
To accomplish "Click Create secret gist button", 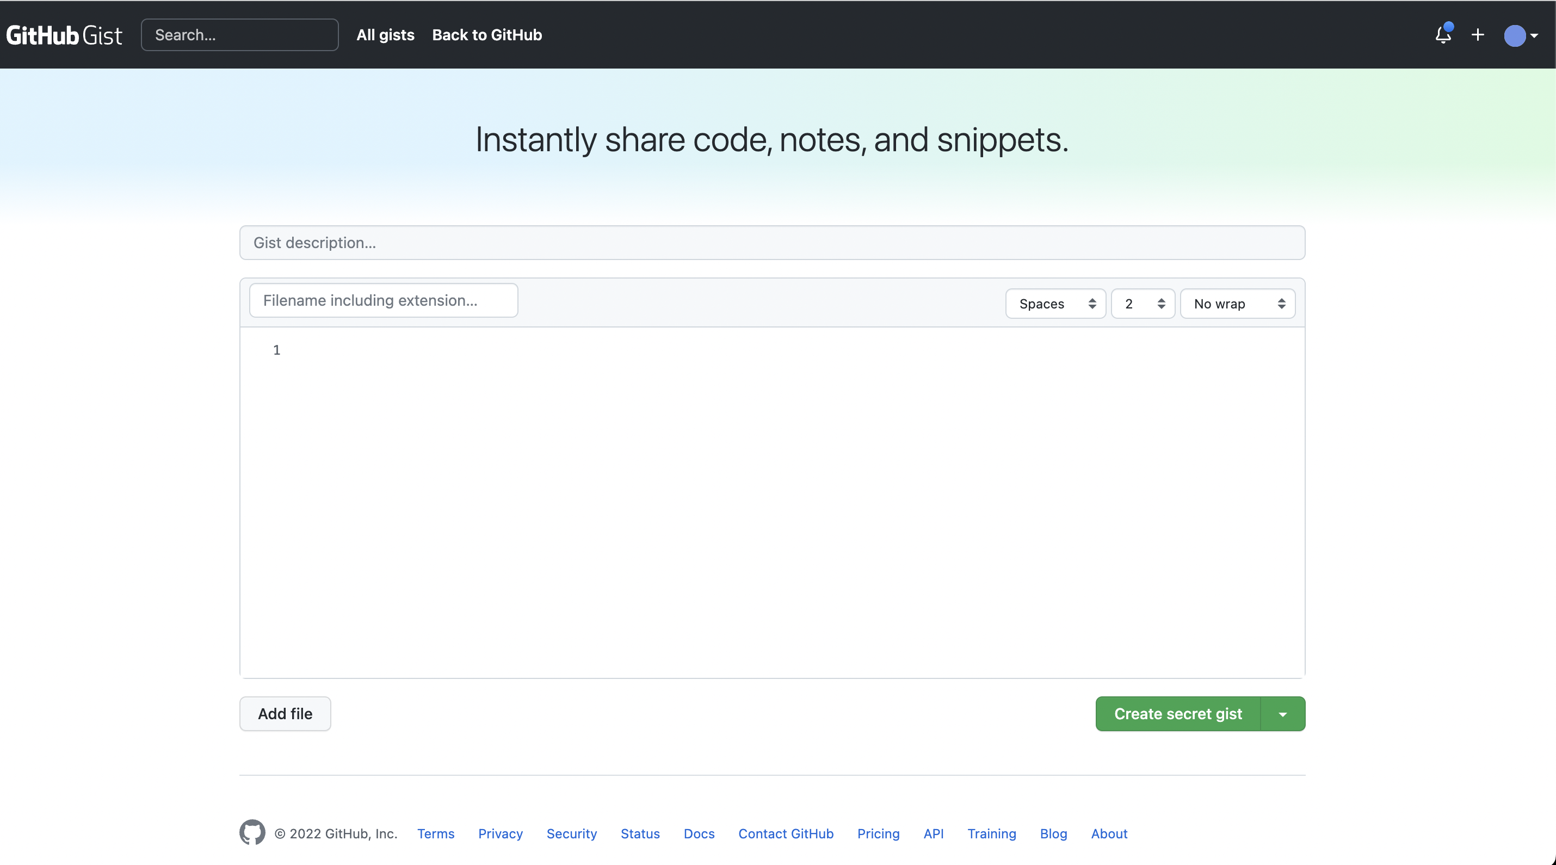I will tap(1178, 713).
